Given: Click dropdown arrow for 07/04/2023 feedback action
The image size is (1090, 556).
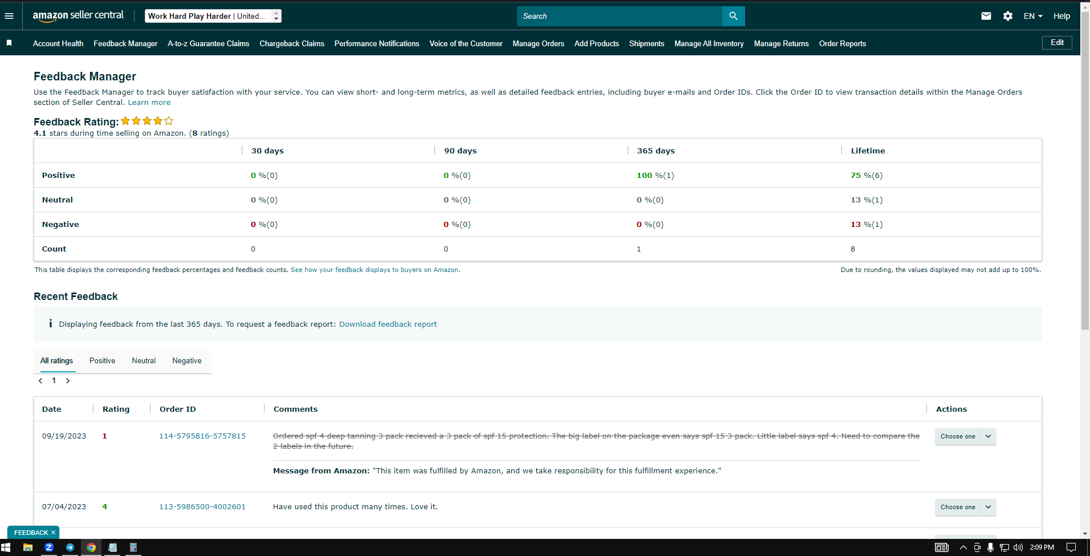Looking at the screenshot, I should pyautogui.click(x=989, y=507).
